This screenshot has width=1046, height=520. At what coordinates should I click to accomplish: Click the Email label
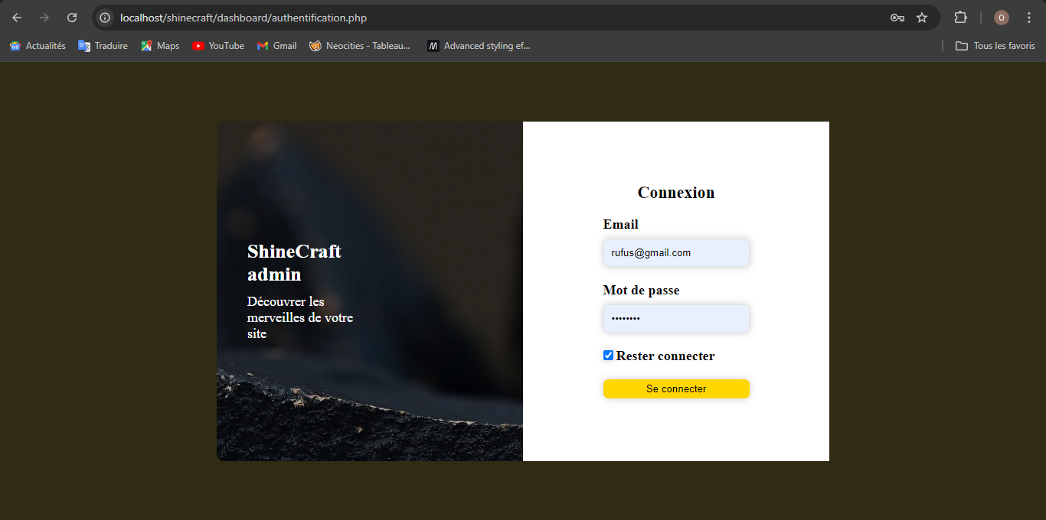(621, 224)
